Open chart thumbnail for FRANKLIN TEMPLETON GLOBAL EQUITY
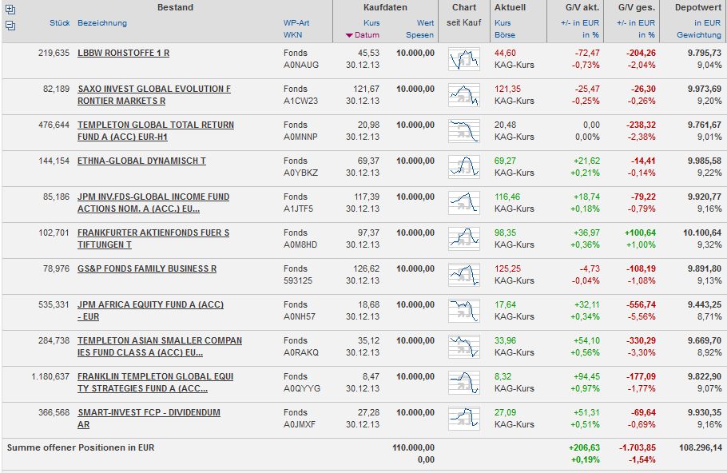The image size is (727, 473). (x=464, y=383)
